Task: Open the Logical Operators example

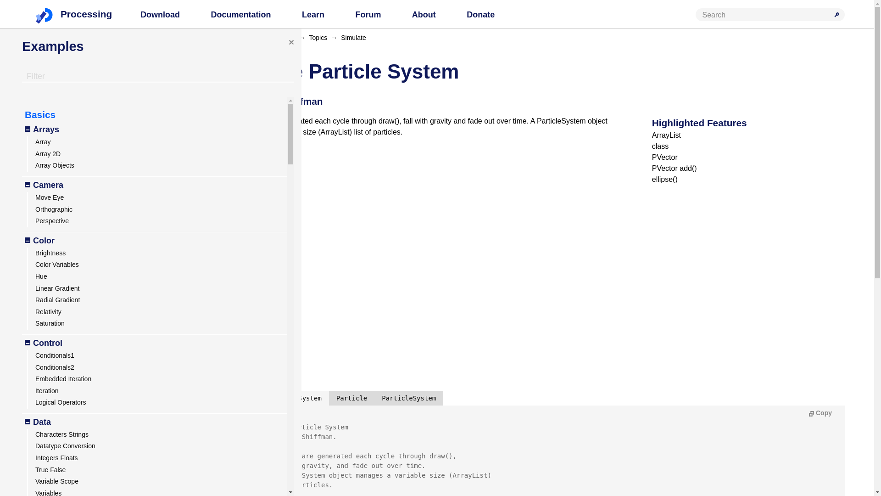Action: click(61, 402)
